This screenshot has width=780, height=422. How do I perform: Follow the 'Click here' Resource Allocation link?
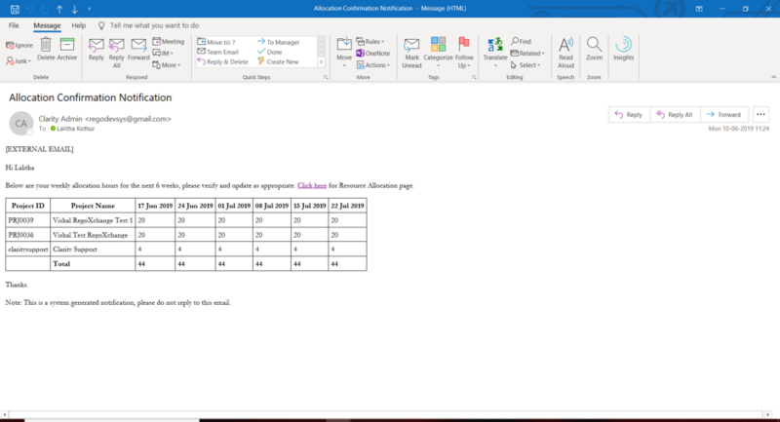pyautogui.click(x=312, y=185)
